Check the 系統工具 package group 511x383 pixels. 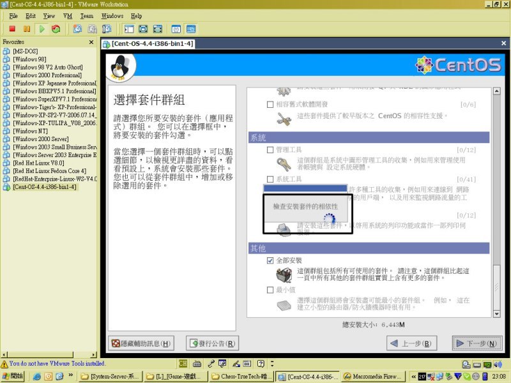pyautogui.click(x=270, y=179)
